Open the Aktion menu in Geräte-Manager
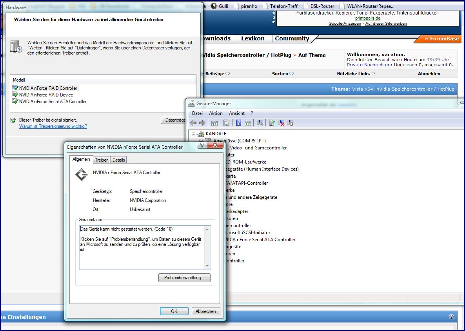 coord(216,113)
